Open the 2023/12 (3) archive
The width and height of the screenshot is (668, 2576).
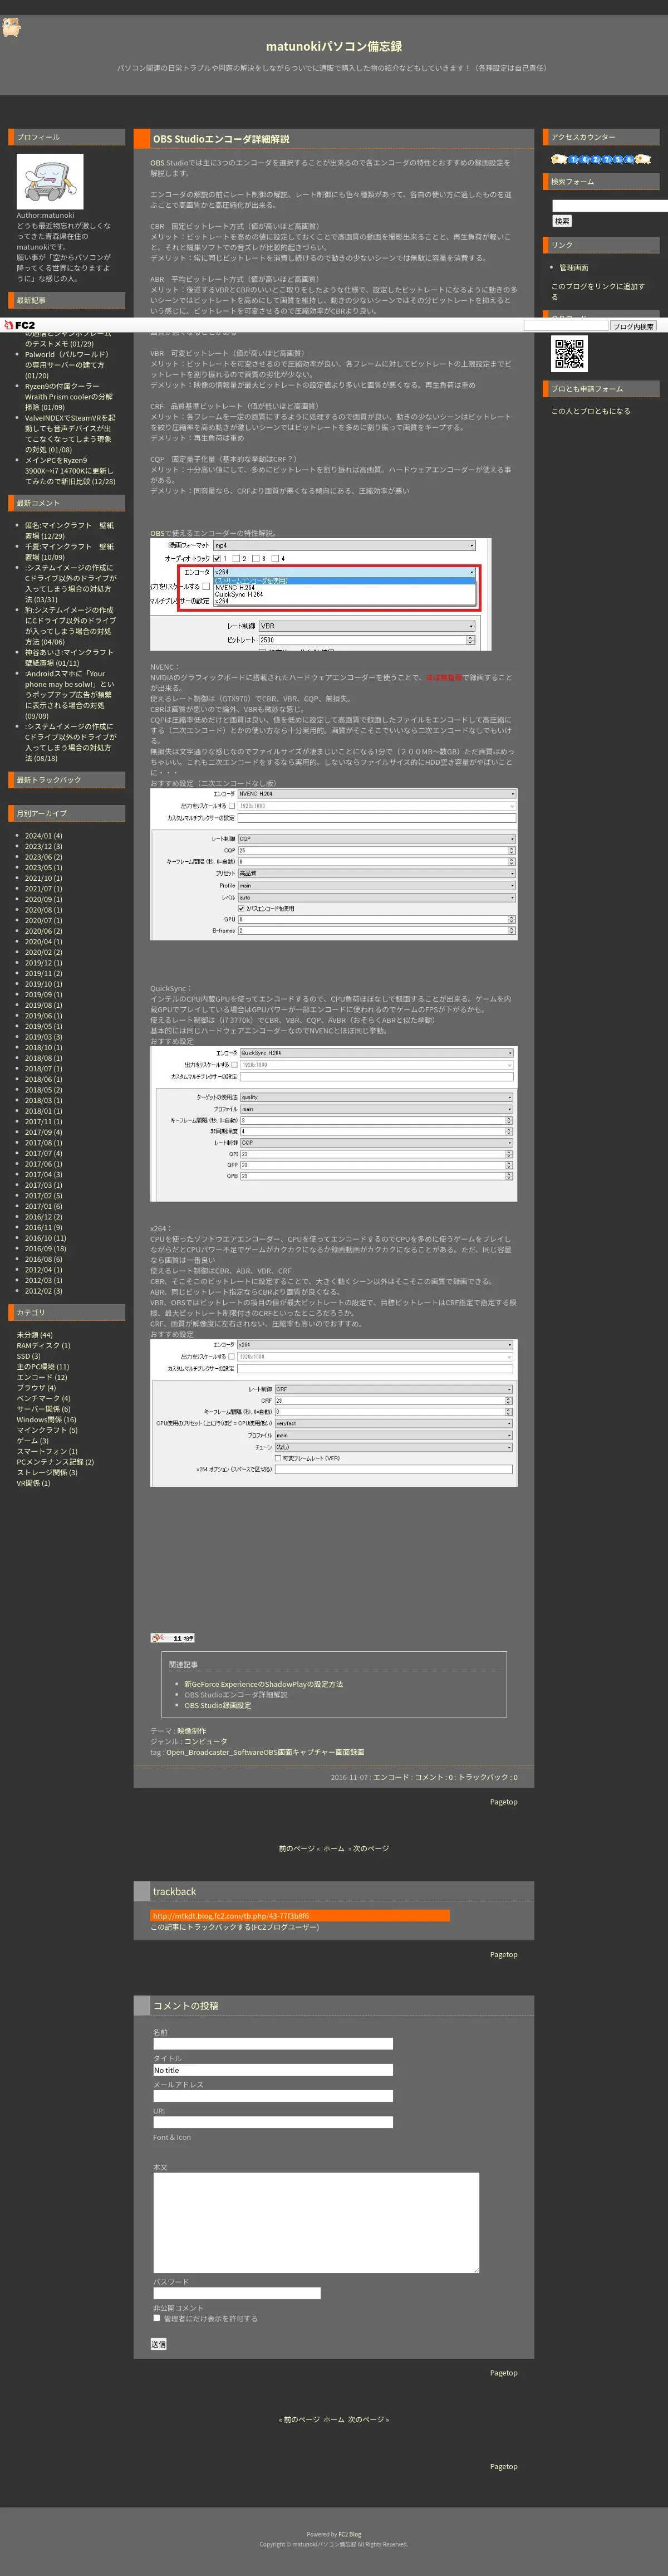(43, 846)
